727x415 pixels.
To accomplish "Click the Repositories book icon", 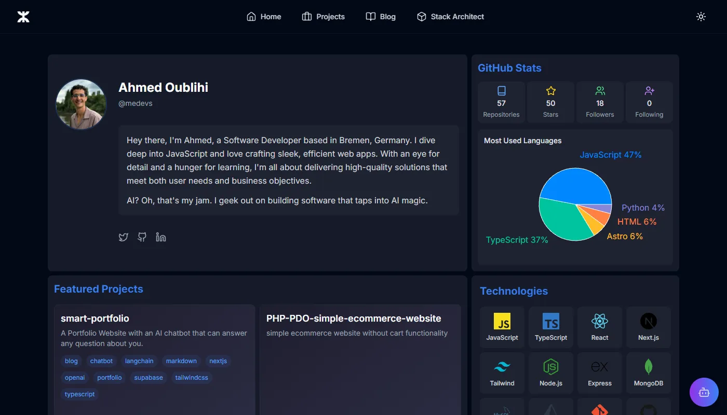I will [x=501, y=91].
